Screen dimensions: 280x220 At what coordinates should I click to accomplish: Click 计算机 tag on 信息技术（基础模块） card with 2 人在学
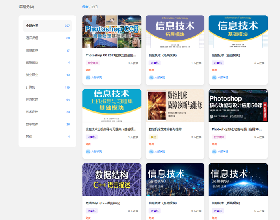[x=218, y=63]
